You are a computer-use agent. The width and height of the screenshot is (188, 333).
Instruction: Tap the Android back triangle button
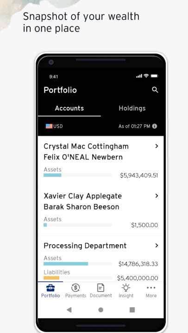(x=69, y=310)
